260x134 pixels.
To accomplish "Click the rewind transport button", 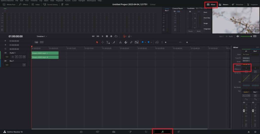I will (93, 36).
